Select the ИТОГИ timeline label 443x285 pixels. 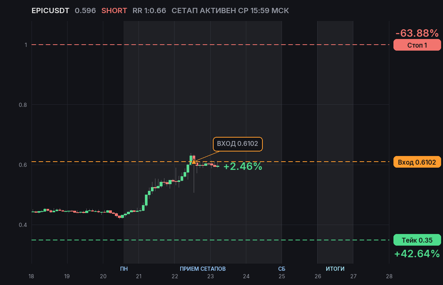(x=335, y=268)
